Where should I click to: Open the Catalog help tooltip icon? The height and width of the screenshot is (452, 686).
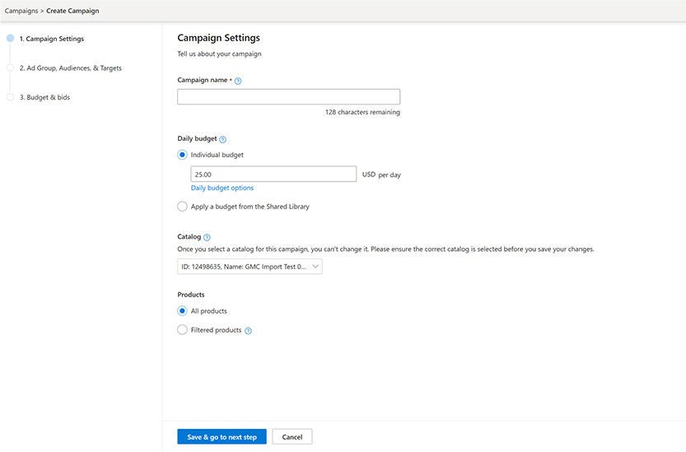tap(207, 237)
